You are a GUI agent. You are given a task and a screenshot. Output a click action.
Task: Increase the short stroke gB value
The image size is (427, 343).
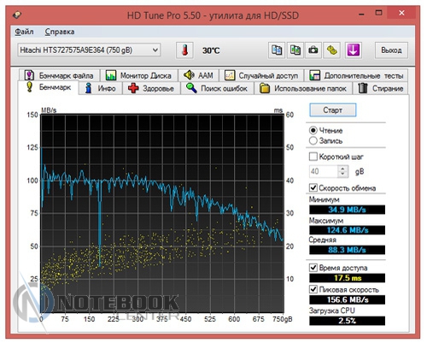tap(342, 169)
